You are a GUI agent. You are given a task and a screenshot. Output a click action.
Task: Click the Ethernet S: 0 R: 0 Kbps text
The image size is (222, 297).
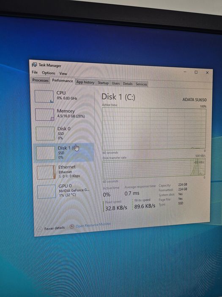click(69, 176)
